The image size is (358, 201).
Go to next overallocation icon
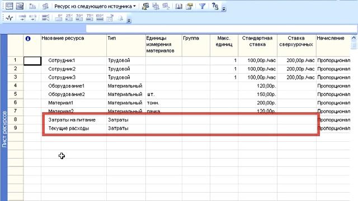[32, 6]
